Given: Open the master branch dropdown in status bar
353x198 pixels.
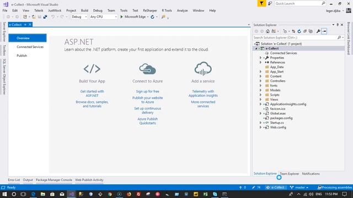Looking at the screenshot, I should point(299,187).
